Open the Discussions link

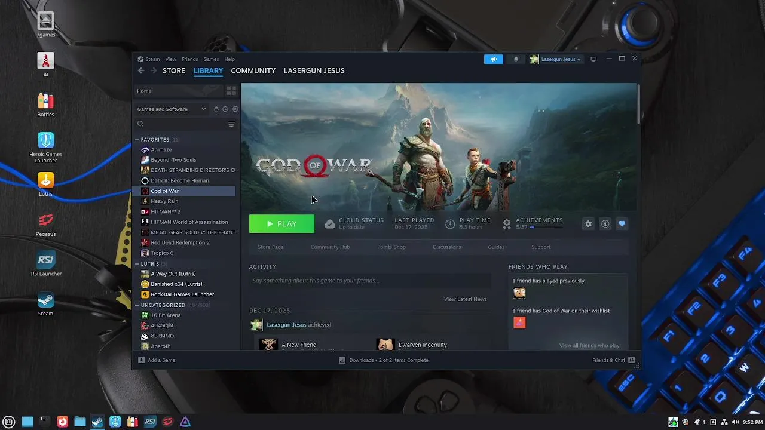(447, 247)
